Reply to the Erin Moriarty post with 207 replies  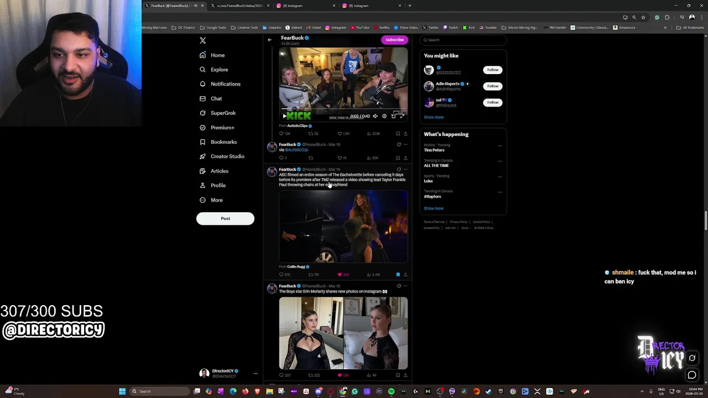(284, 375)
